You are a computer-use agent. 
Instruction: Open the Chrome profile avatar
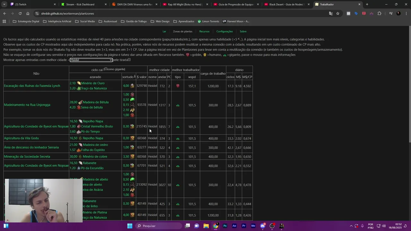(398, 13)
